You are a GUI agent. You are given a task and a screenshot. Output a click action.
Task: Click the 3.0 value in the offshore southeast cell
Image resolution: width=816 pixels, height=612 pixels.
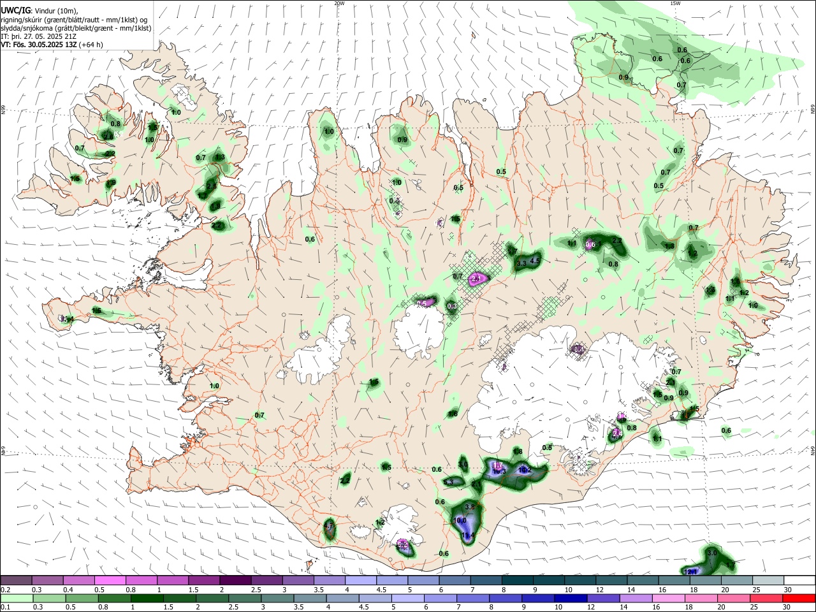point(713,553)
